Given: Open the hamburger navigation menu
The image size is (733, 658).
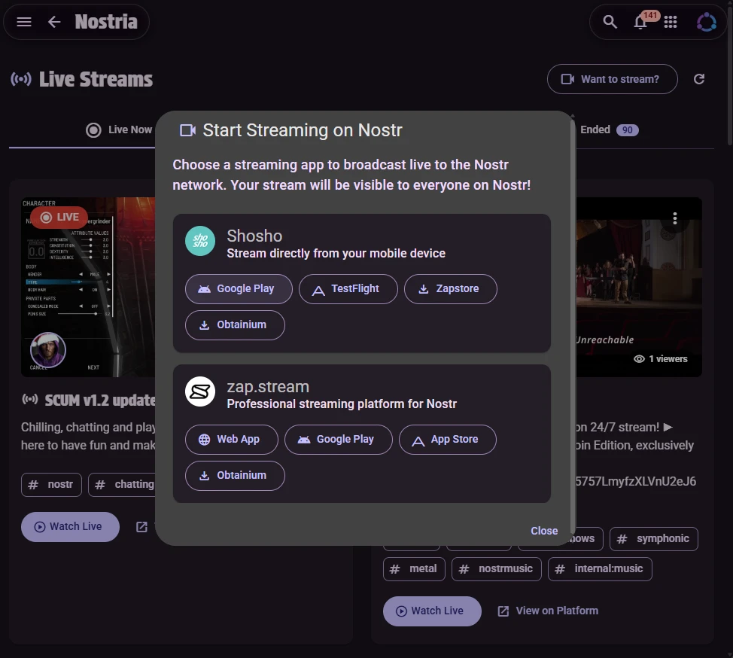Looking at the screenshot, I should click(x=24, y=22).
